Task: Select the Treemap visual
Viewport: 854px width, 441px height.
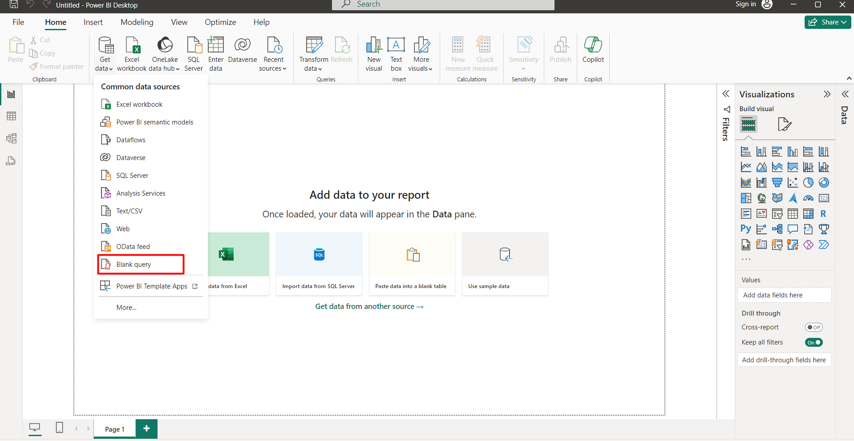Action: 746,198
